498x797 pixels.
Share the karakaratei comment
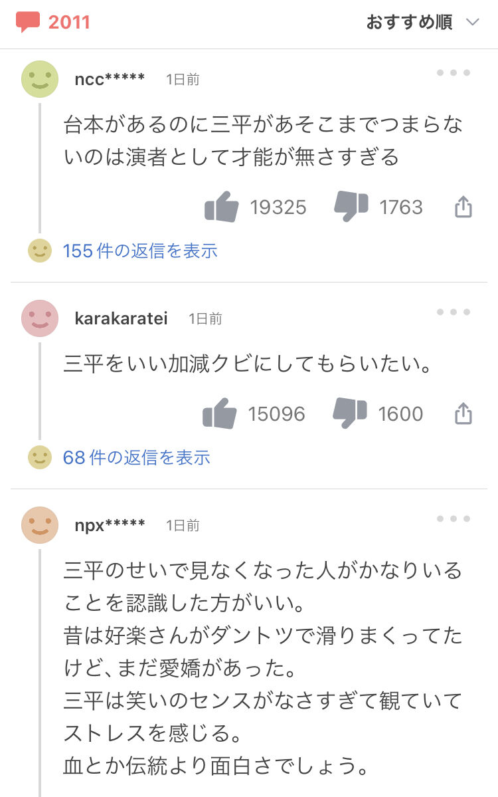pyautogui.click(x=463, y=414)
